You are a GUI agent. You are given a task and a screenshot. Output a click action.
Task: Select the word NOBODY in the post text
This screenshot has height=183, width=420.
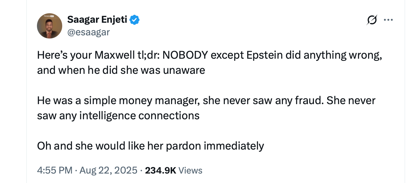pyautogui.click(x=186, y=55)
